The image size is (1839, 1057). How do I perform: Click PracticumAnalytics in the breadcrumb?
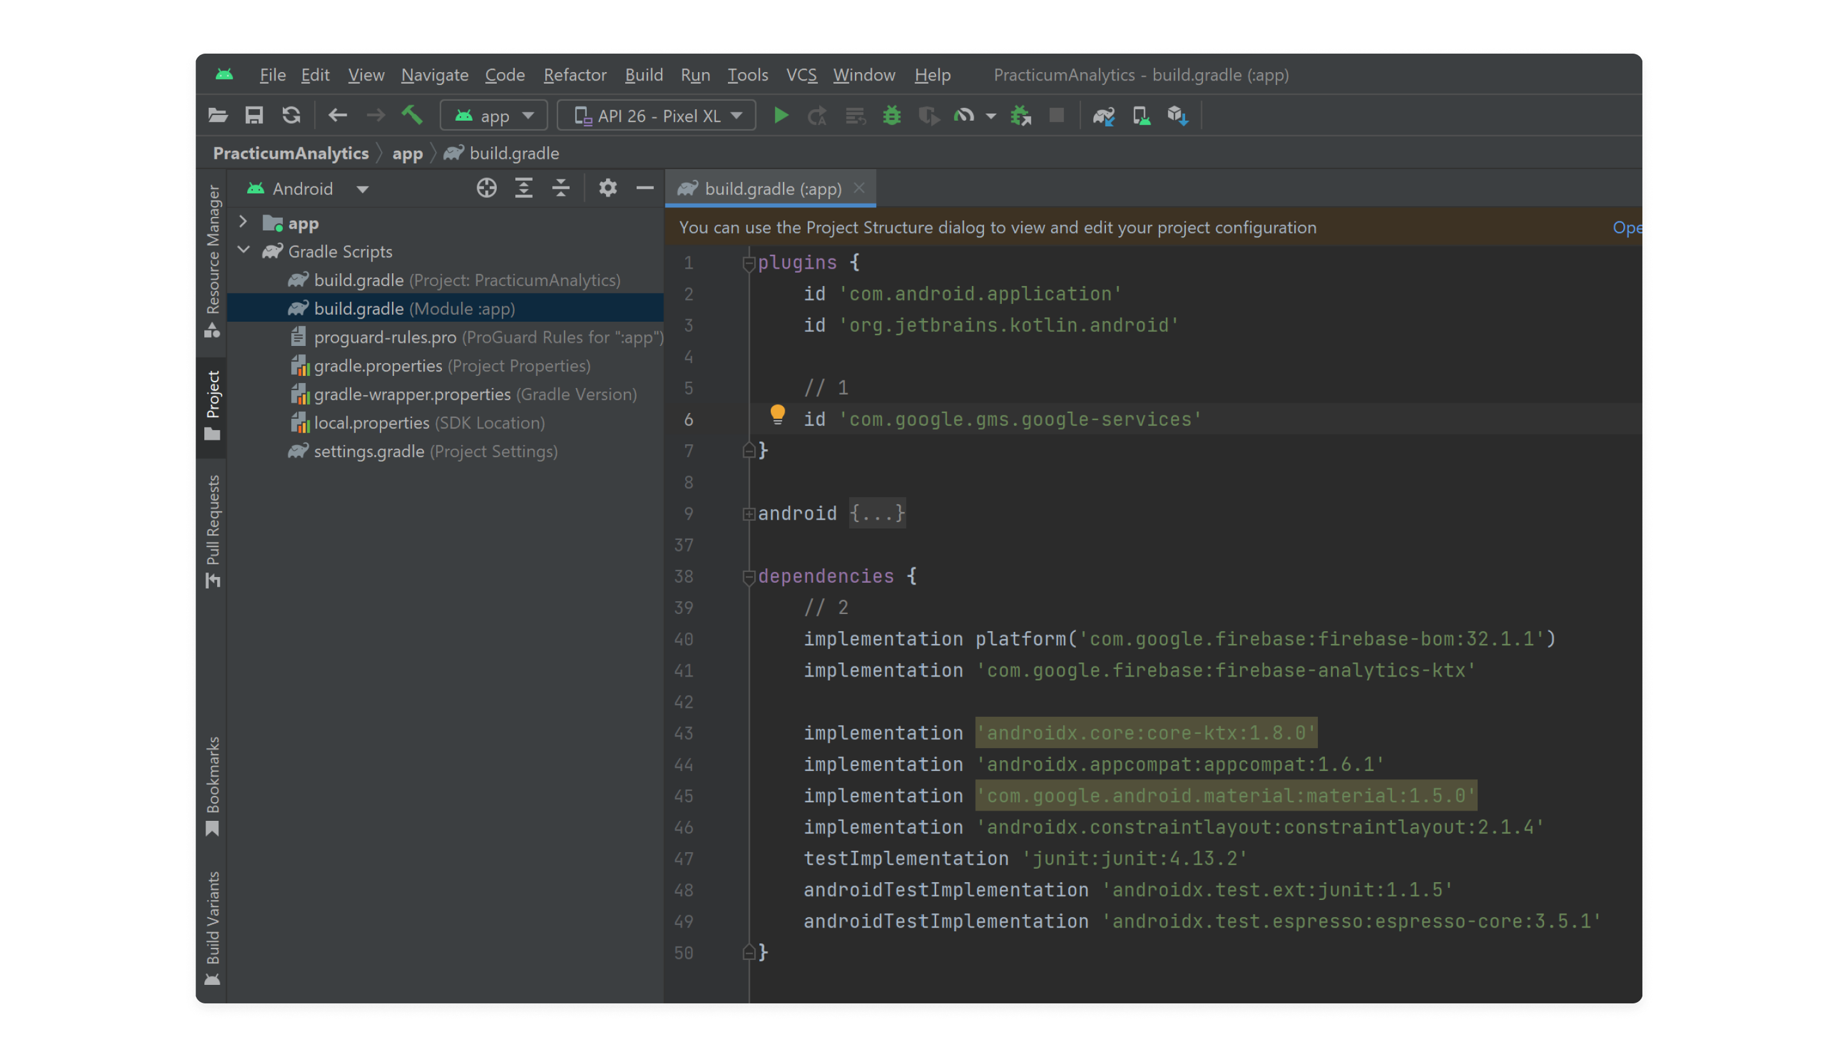291,153
